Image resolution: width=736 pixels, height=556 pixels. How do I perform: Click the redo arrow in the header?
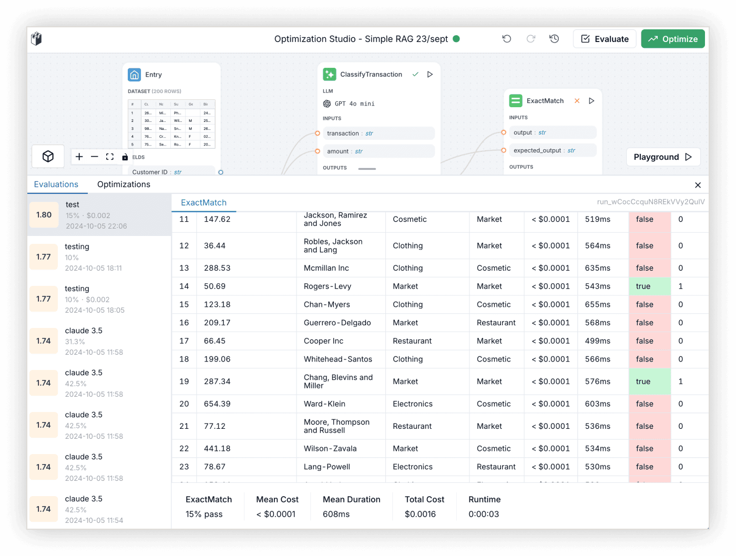(x=531, y=39)
